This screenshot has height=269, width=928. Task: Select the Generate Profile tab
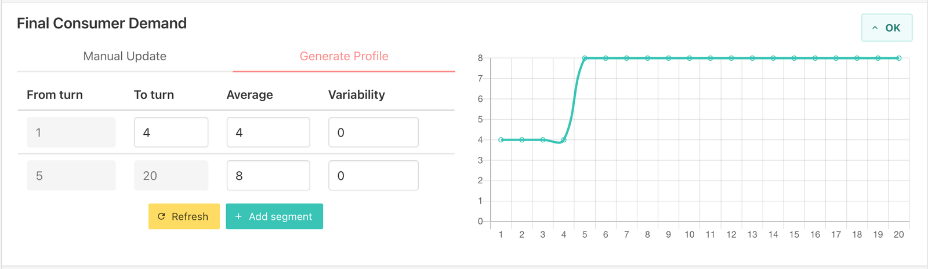pyautogui.click(x=344, y=56)
